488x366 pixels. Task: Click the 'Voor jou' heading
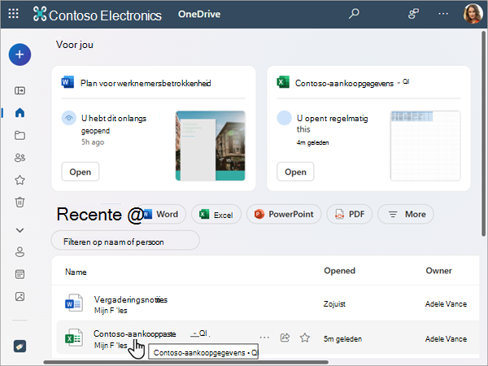[x=75, y=45]
